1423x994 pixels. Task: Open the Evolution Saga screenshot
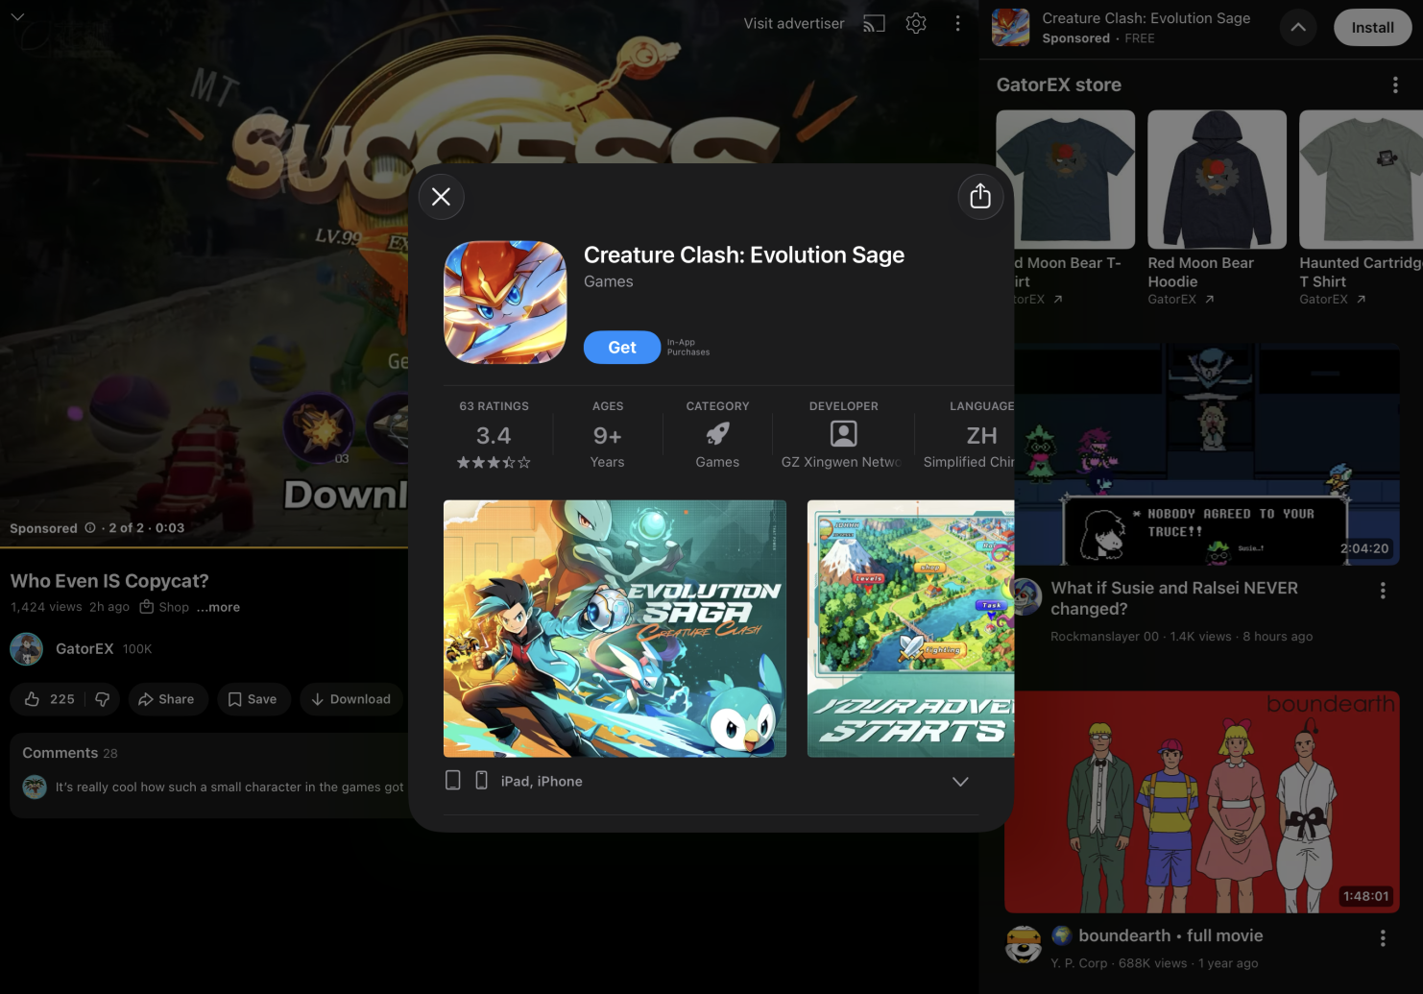615,629
